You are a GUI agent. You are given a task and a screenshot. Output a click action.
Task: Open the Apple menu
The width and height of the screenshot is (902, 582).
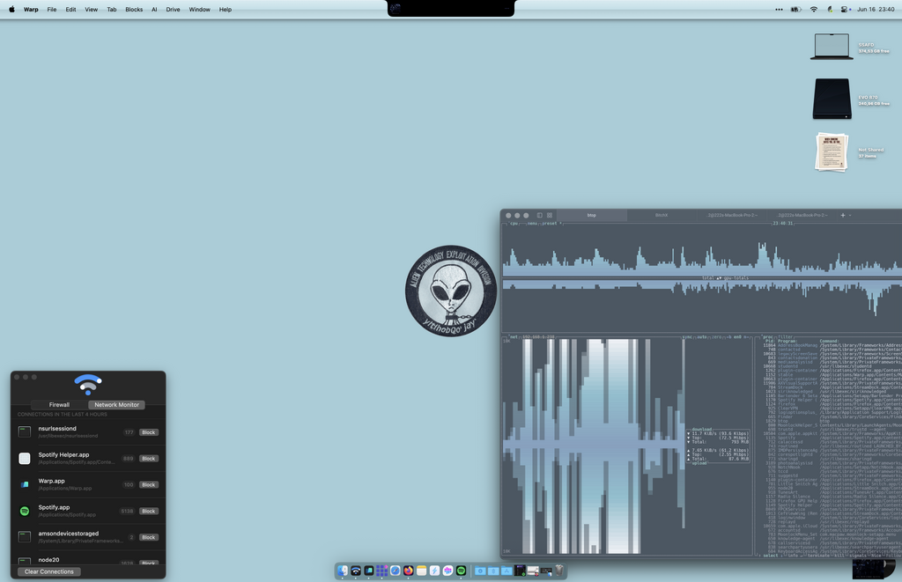[11, 9]
